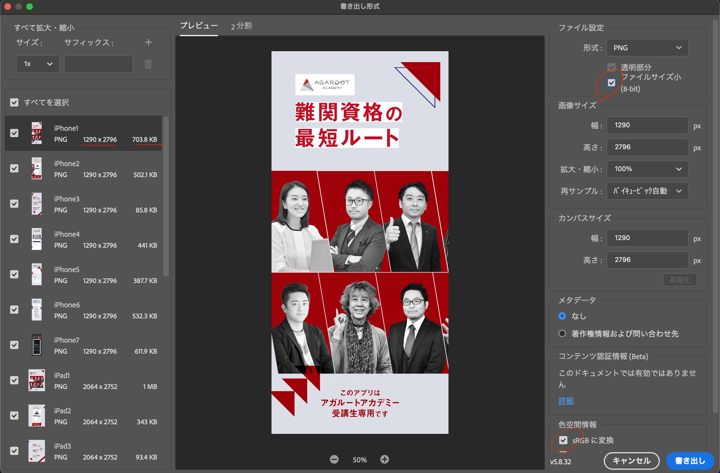720x473 pixels.
Task: Uncheck the iPad3 export checkbox
Action: point(14,451)
